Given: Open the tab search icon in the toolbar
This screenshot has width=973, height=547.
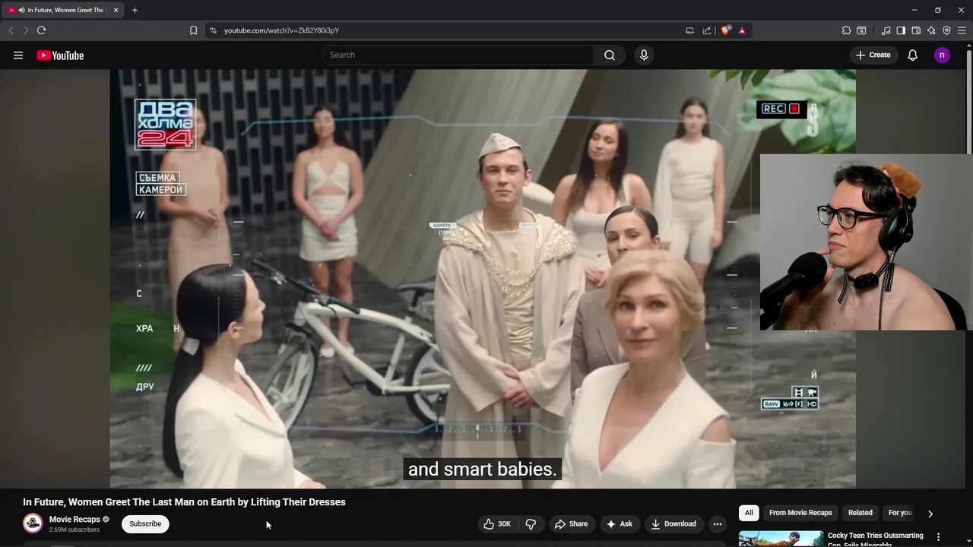Looking at the screenshot, I should point(861,30).
